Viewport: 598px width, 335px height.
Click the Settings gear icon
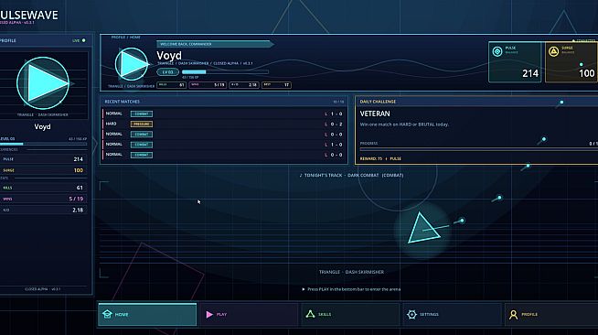pyautogui.click(x=411, y=314)
